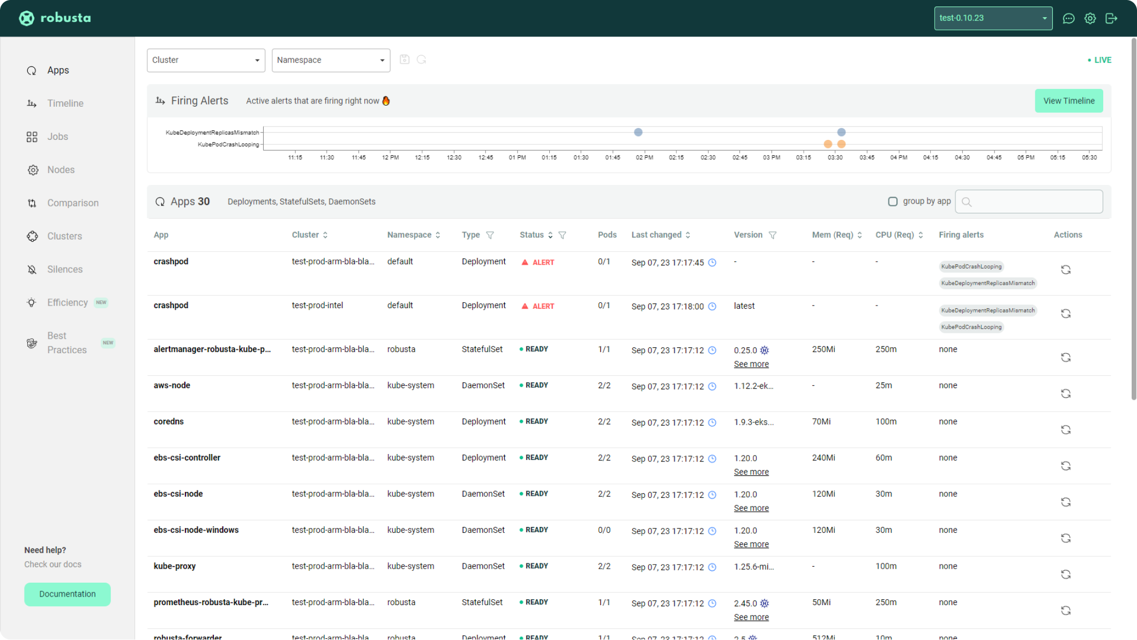This screenshot has height=640, width=1137.
Task: Open the Namespace dropdown filter
Action: pyautogui.click(x=331, y=60)
